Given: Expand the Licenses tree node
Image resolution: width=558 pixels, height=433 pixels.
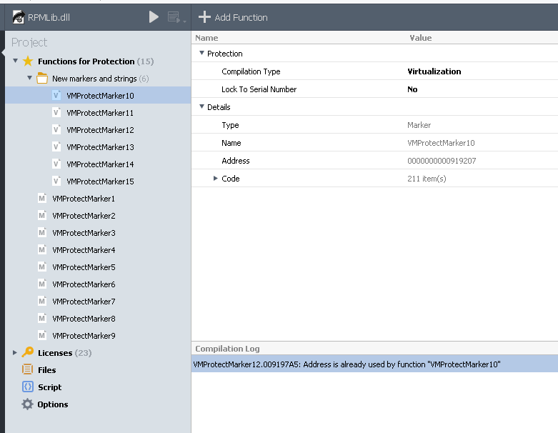Looking at the screenshot, I should (14, 352).
